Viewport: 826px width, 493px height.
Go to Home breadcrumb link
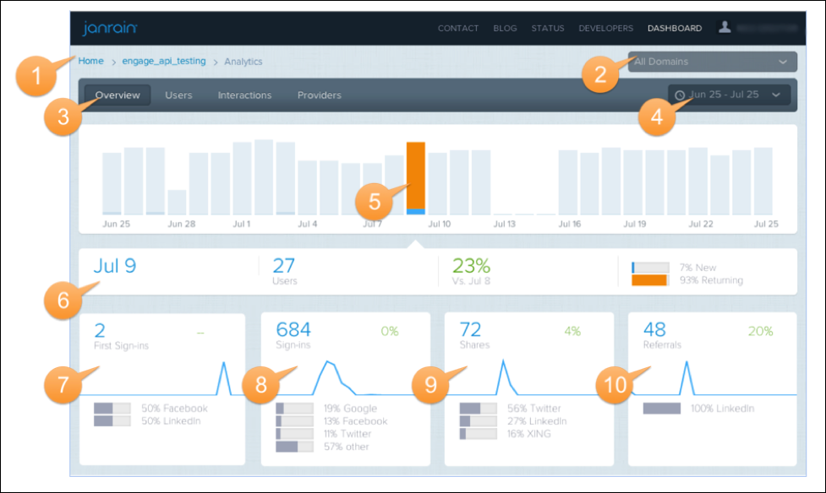tap(91, 62)
